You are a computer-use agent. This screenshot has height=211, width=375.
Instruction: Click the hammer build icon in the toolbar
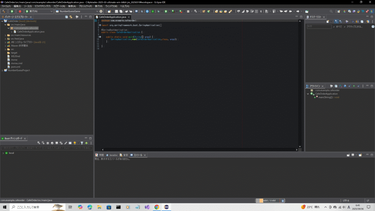4,11
